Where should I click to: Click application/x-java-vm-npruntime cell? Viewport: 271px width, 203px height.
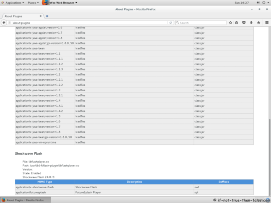pos(45,142)
